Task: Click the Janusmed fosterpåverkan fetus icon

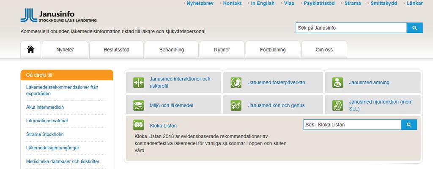Action: pyautogui.click(x=236, y=83)
